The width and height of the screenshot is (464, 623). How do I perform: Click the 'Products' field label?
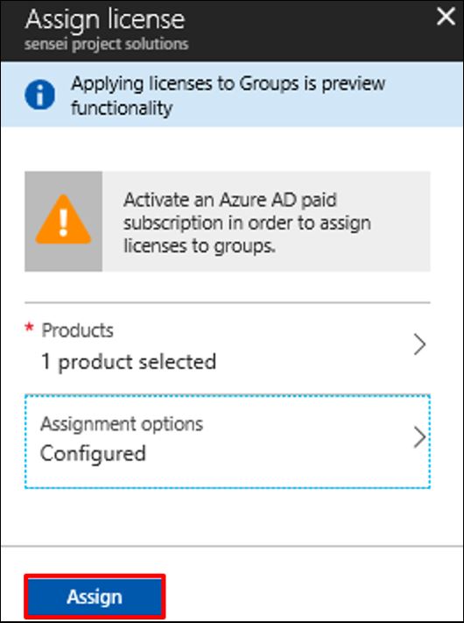(77, 330)
